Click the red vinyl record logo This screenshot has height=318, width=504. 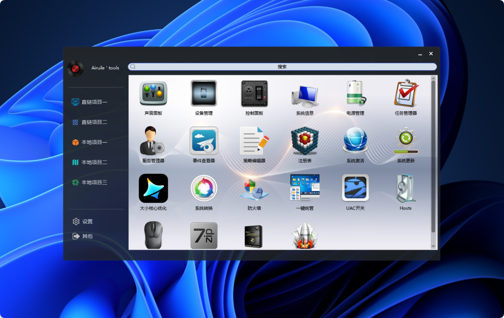coord(75,68)
